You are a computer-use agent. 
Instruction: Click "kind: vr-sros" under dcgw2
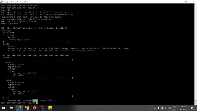click(x=16, y=82)
